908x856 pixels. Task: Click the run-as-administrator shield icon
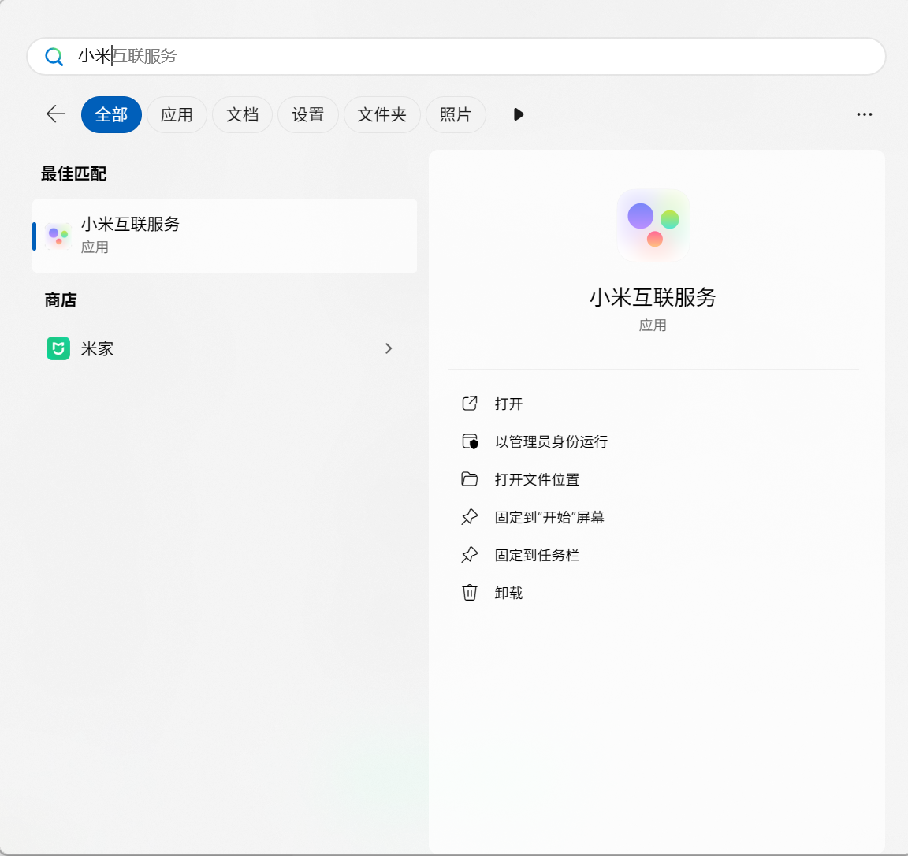pyautogui.click(x=470, y=441)
